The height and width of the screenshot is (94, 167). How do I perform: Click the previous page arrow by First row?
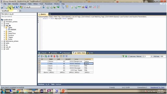[143, 56]
